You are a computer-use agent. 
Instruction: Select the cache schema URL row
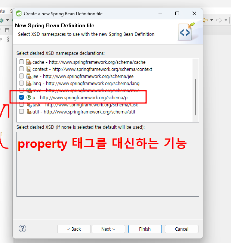click(x=89, y=62)
